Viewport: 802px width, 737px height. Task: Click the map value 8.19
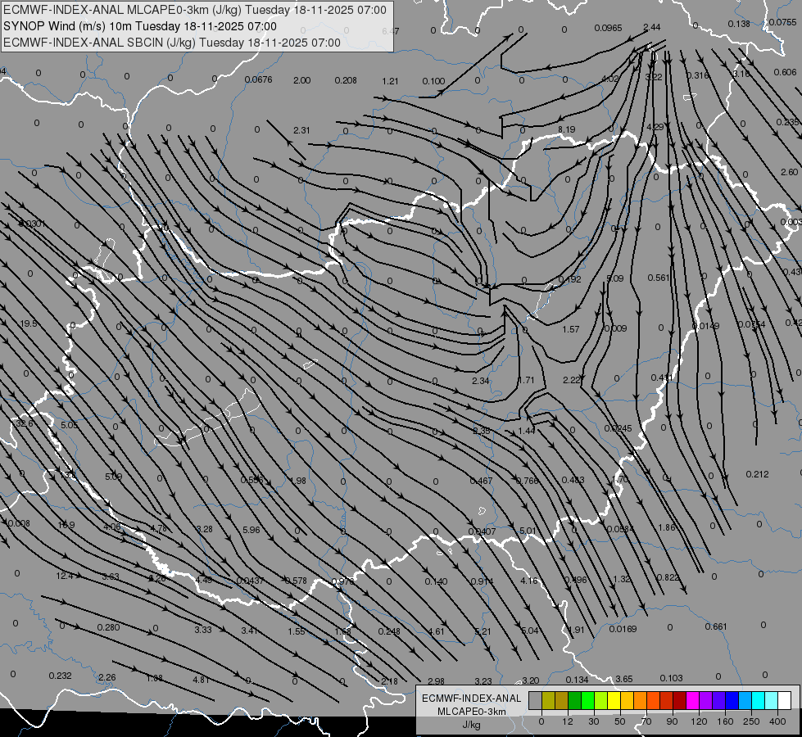point(567,130)
